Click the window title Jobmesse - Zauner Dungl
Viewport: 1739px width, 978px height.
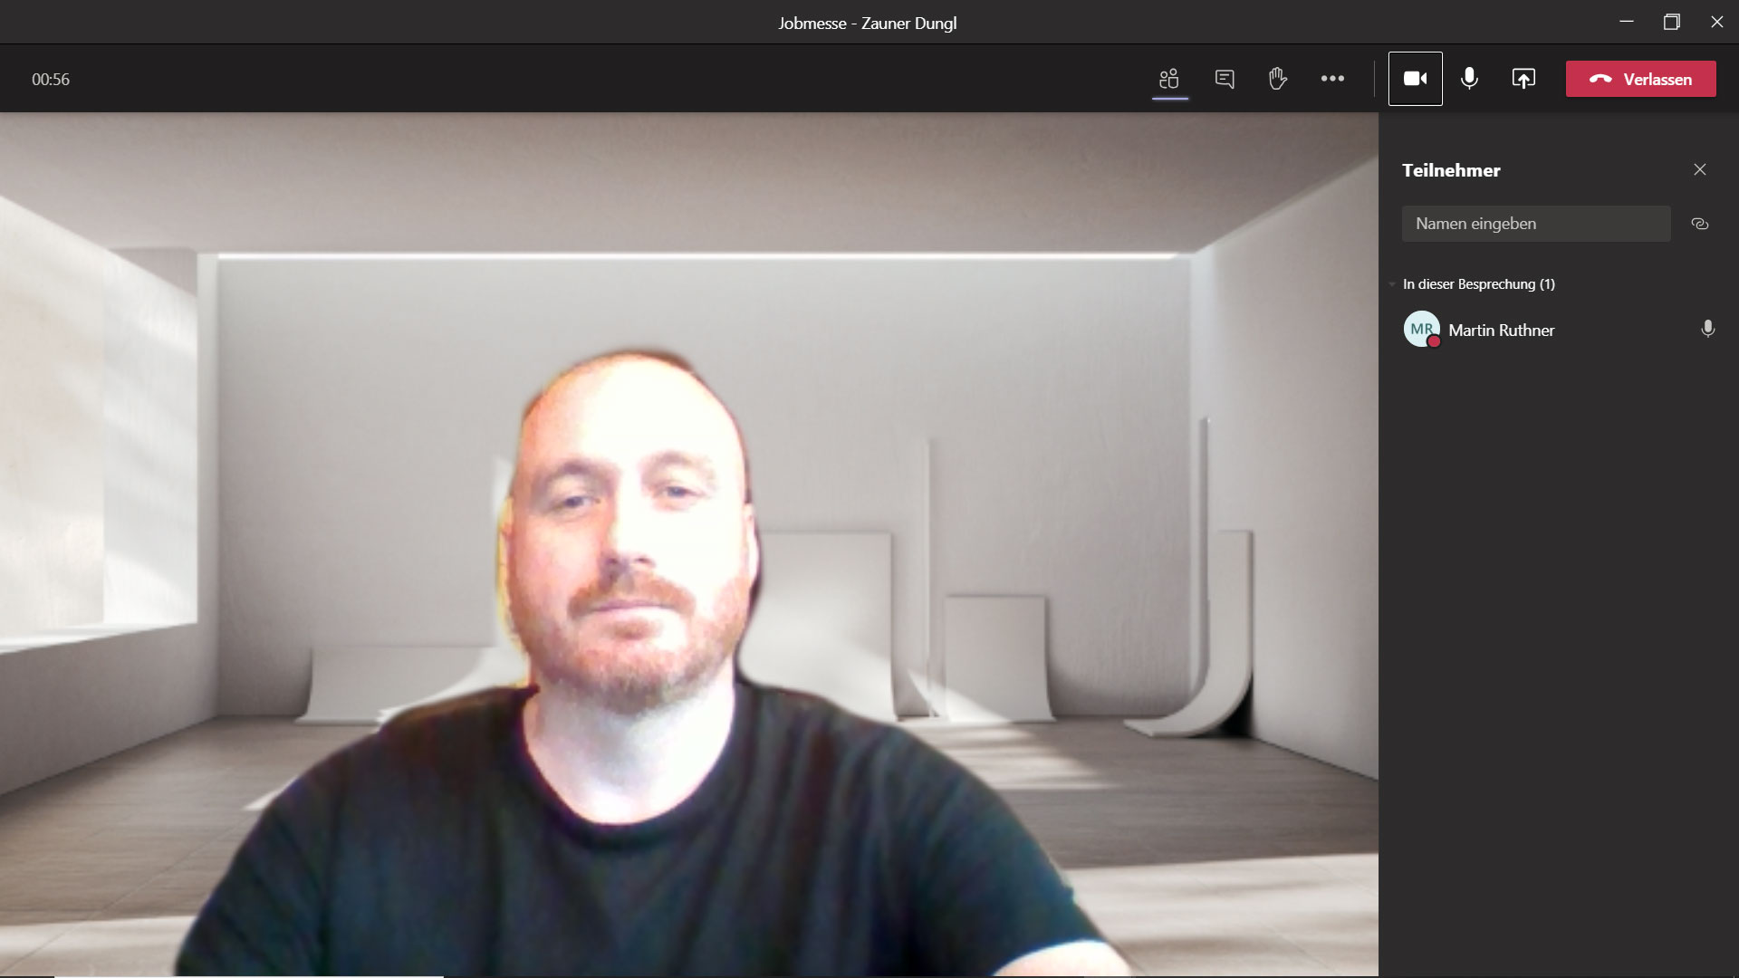[868, 23]
